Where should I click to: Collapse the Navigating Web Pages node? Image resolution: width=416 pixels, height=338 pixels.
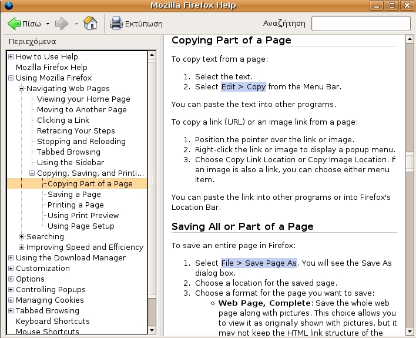point(22,88)
